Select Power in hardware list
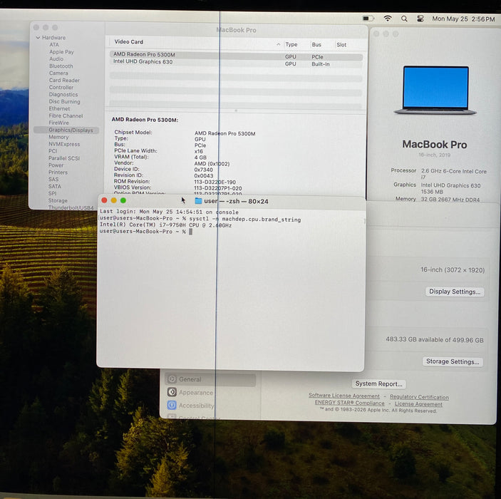This screenshot has height=499, width=501. click(x=56, y=165)
